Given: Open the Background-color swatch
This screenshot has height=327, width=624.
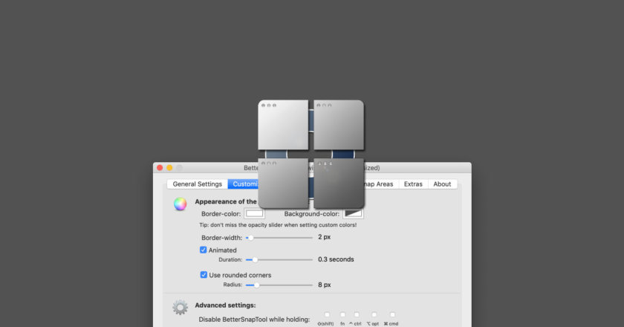Looking at the screenshot, I should click(x=353, y=214).
